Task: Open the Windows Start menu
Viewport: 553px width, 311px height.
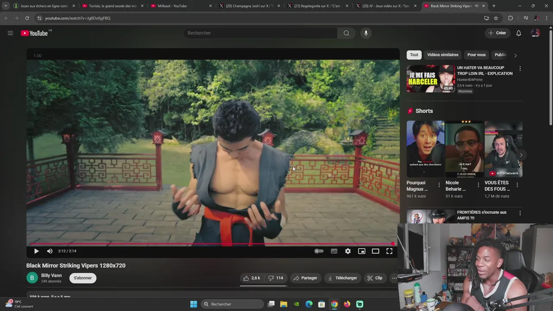Action: [194, 304]
